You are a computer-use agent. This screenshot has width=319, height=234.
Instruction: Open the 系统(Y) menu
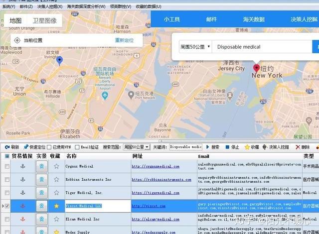(x=8, y=6)
